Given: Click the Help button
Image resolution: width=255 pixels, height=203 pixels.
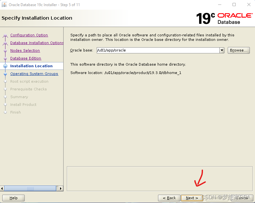Looking at the screenshot, I should (x=13, y=198).
